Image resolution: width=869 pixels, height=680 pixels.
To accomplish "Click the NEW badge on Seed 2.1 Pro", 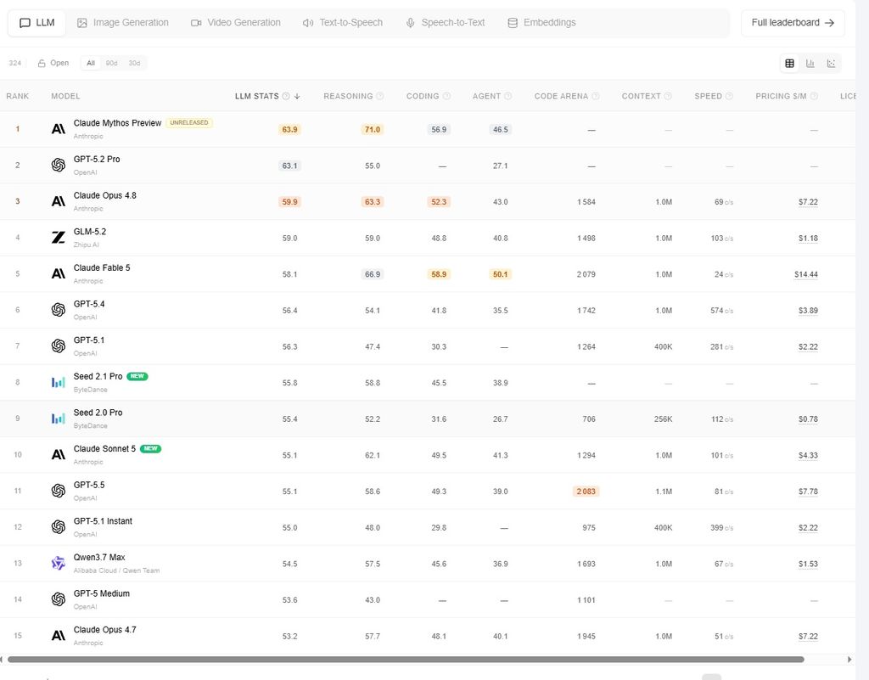I will coord(137,376).
